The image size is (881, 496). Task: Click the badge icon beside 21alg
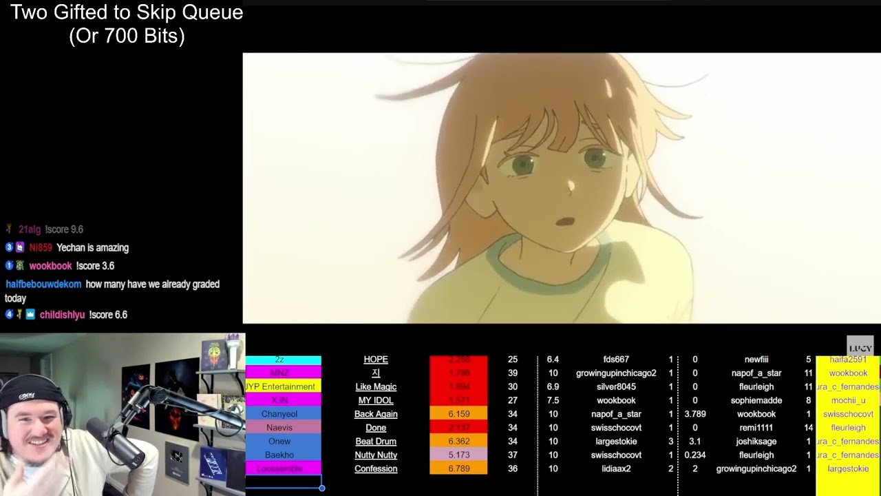click(x=9, y=229)
